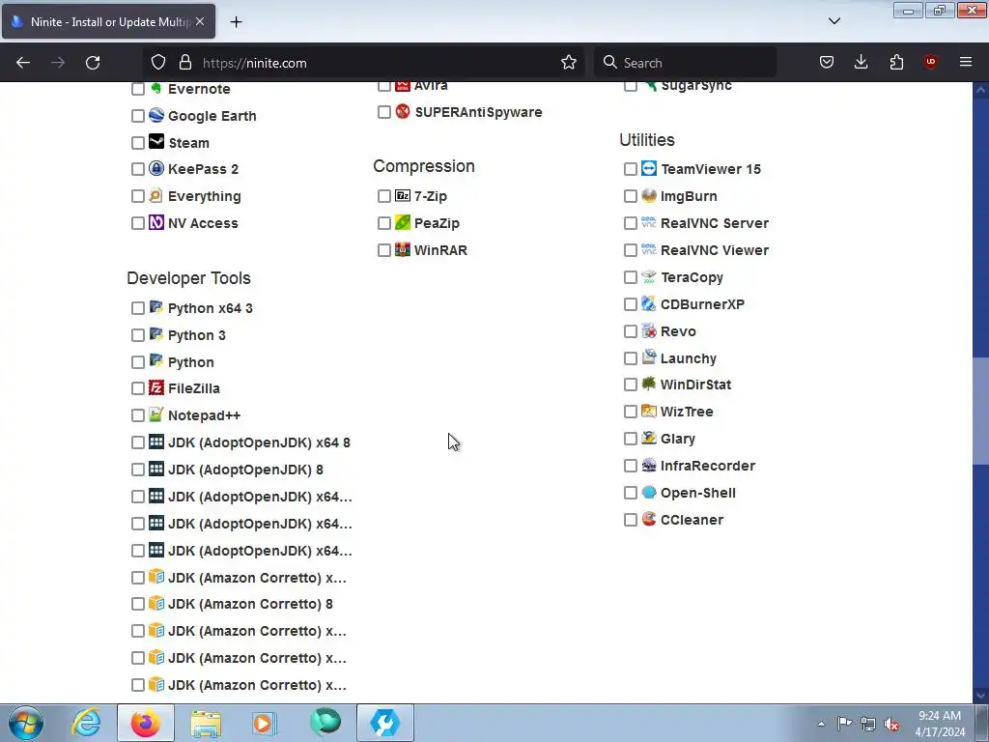This screenshot has width=989, height=742.
Task: Click the Firefox Search box
Action: click(x=685, y=63)
